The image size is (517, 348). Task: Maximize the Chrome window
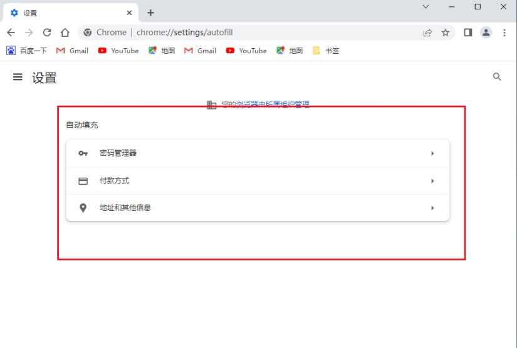[x=478, y=7]
